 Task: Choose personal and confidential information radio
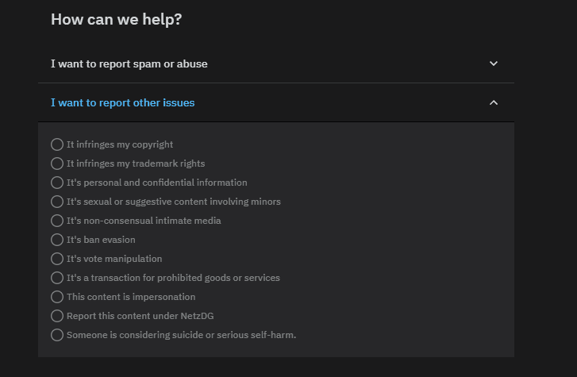57,183
